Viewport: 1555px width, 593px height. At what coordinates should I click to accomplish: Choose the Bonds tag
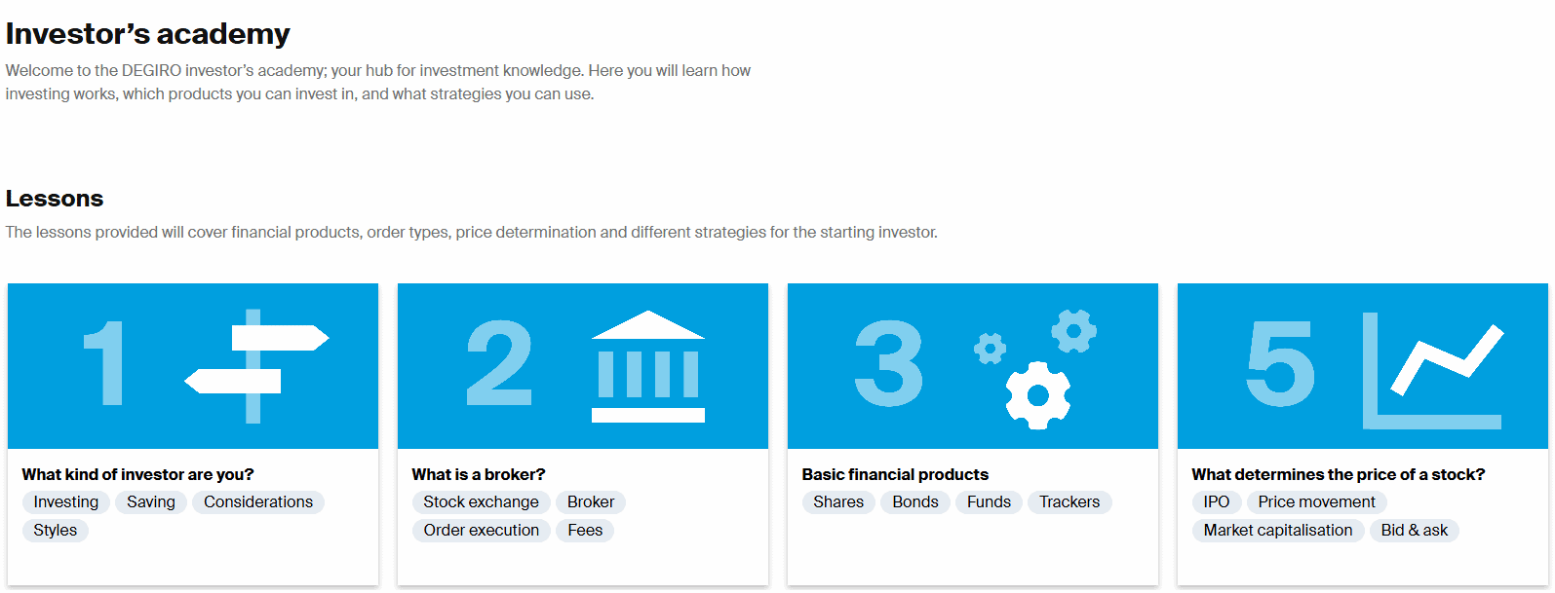pyautogui.click(x=914, y=502)
